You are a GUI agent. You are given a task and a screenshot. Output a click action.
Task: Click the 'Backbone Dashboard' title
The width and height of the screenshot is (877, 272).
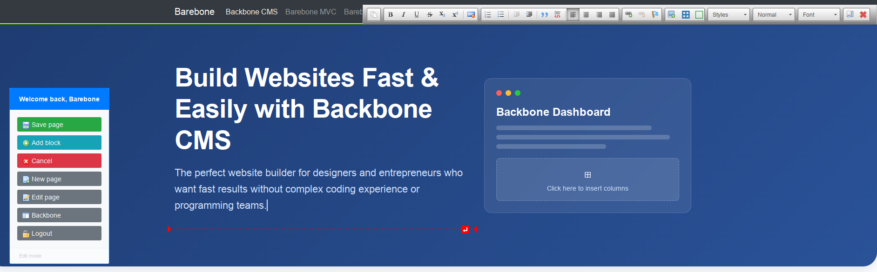(553, 112)
